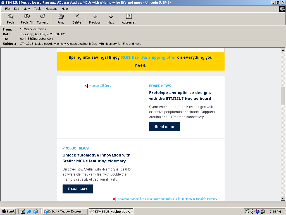
Task: Click the colorful tray icon beside speaker
Action: [257, 211]
